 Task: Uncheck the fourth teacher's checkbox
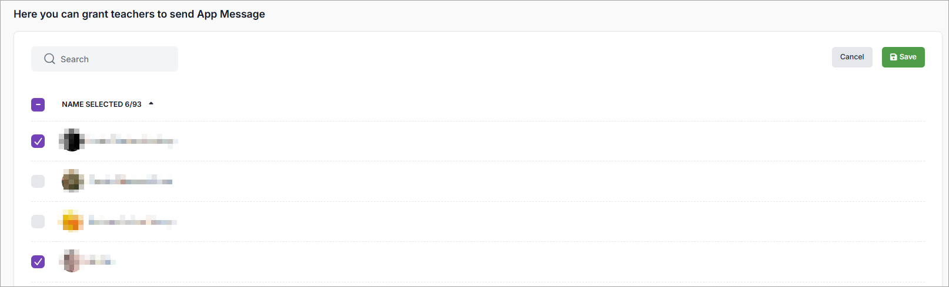pos(38,261)
